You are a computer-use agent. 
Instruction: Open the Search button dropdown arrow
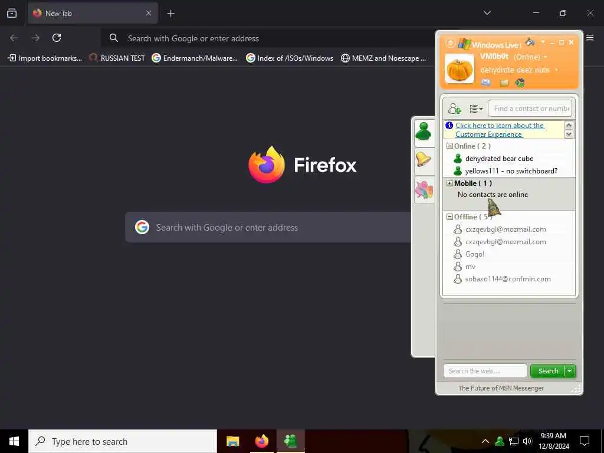coord(570,371)
